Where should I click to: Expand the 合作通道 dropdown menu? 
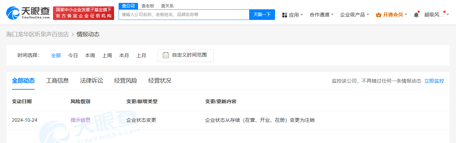click(322, 15)
